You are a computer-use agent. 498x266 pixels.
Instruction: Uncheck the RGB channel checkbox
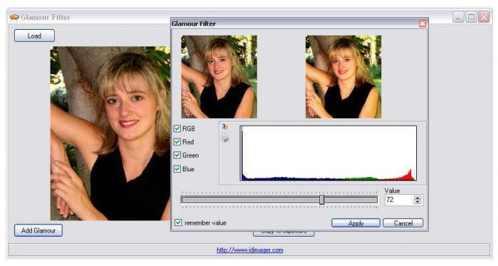pos(177,129)
